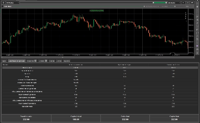Click the Saldo final summary box
Image resolution: width=200 pixels, height=123 pixels.
[x=125, y=118]
